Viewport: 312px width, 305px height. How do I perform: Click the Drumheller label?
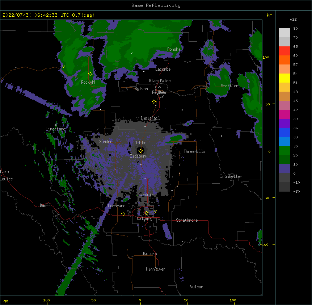pyautogui.click(x=231, y=176)
